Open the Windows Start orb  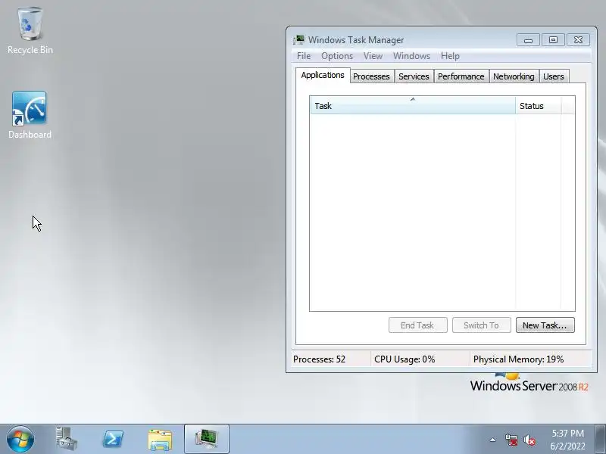point(20,439)
